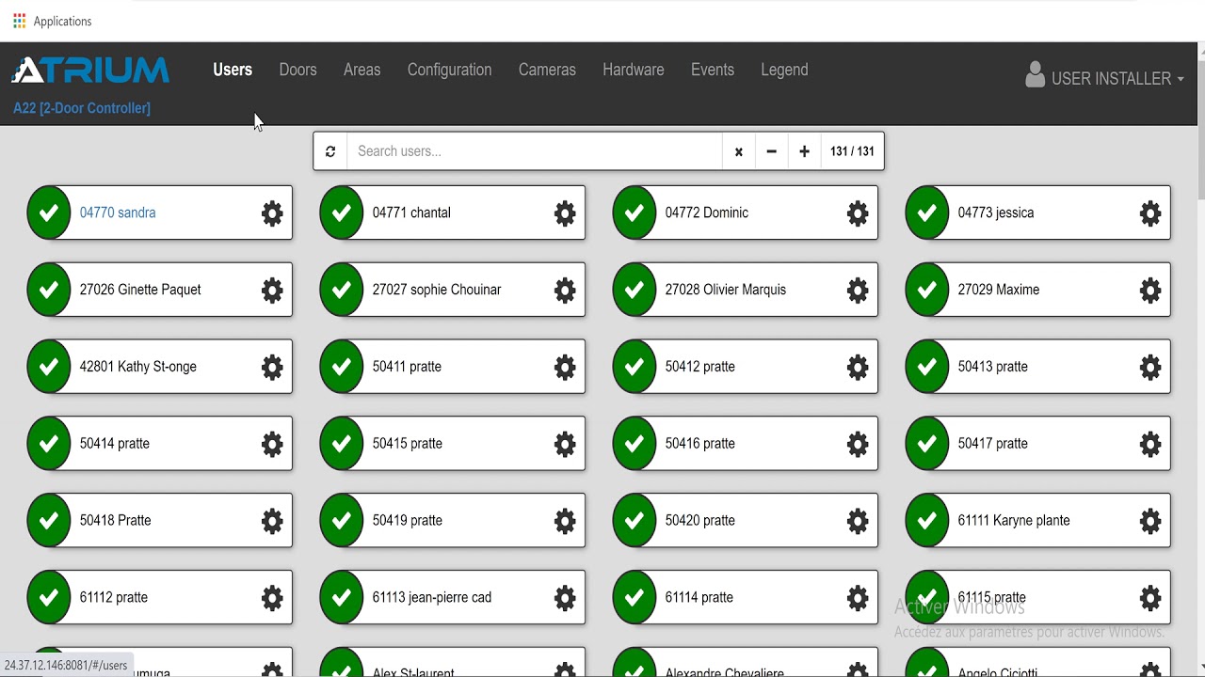Open settings gear for 04772 Dominic
The height and width of the screenshot is (677, 1205).
tap(858, 213)
